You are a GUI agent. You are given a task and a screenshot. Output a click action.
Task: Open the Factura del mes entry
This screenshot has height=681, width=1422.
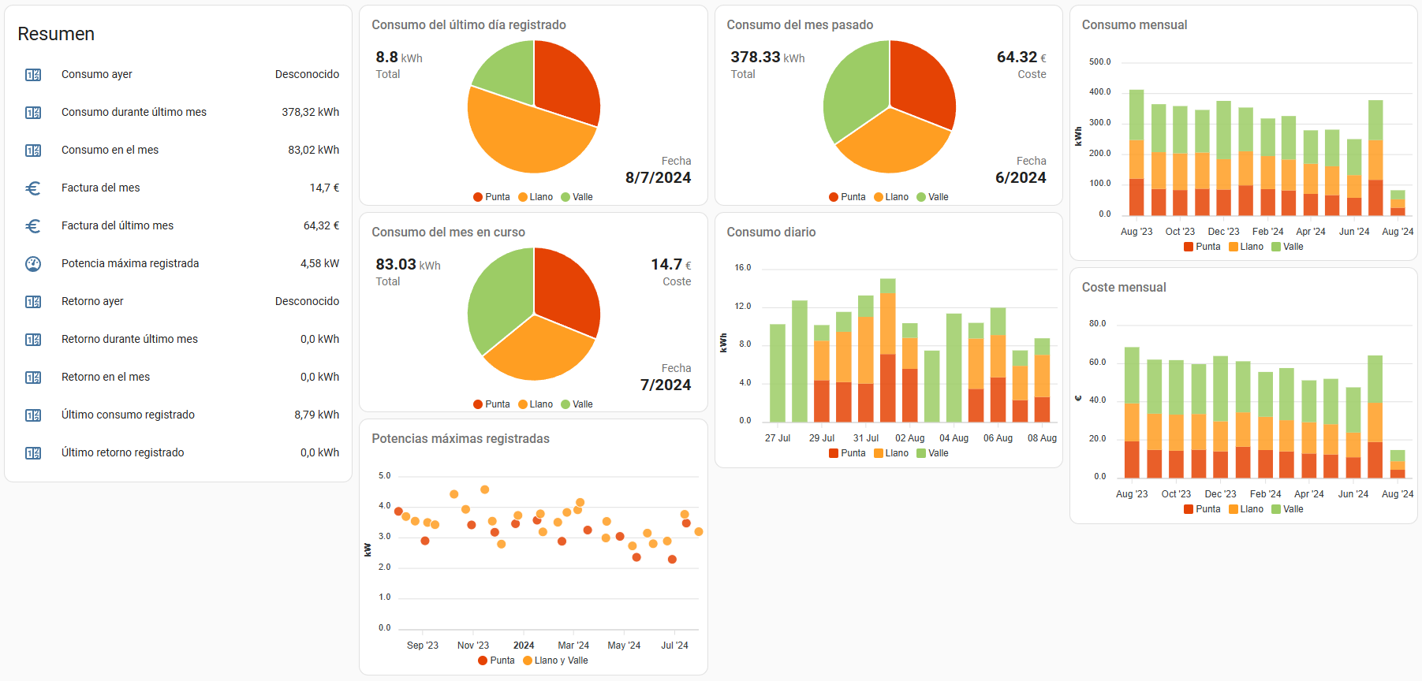click(x=178, y=188)
